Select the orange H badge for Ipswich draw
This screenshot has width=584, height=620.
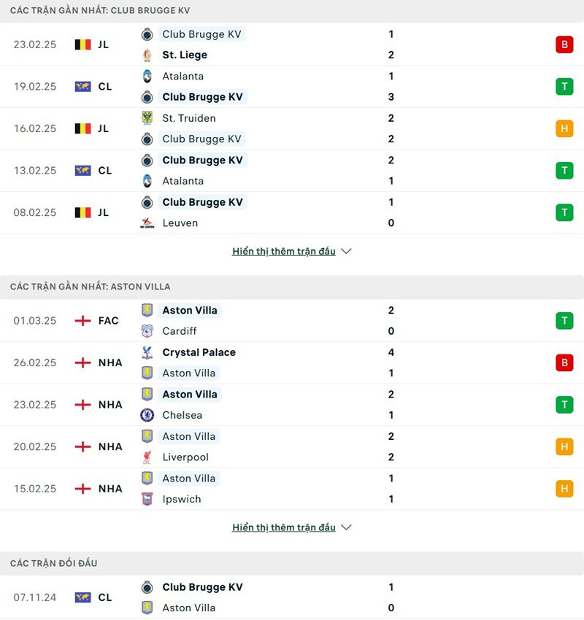564,489
